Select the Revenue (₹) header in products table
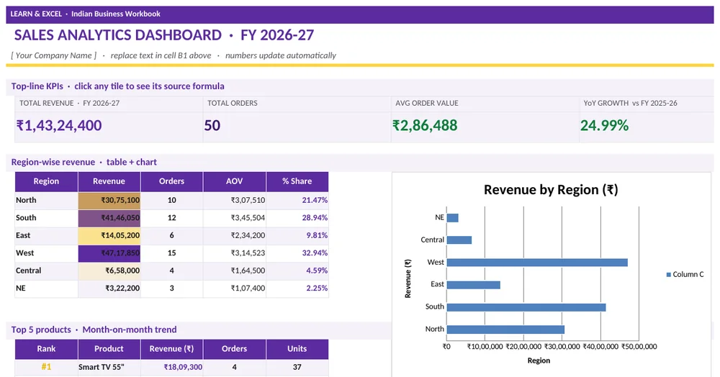The height and width of the screenshot is (377, 720). click(172, 349)
